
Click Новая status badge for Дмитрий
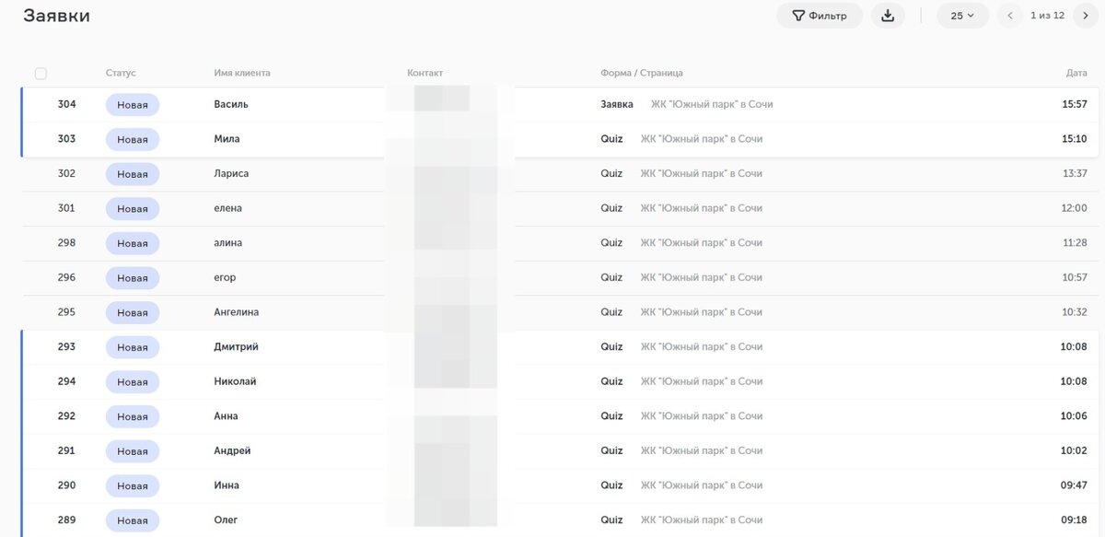(133, 347)
